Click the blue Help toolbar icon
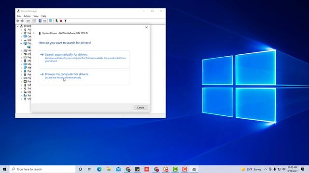This screenshot has height=173, width=309. 40,21
